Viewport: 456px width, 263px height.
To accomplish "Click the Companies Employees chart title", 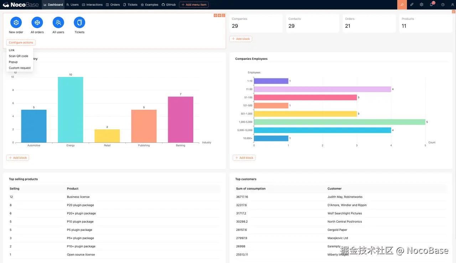I will pyautogui.click(x=251, y=59).
